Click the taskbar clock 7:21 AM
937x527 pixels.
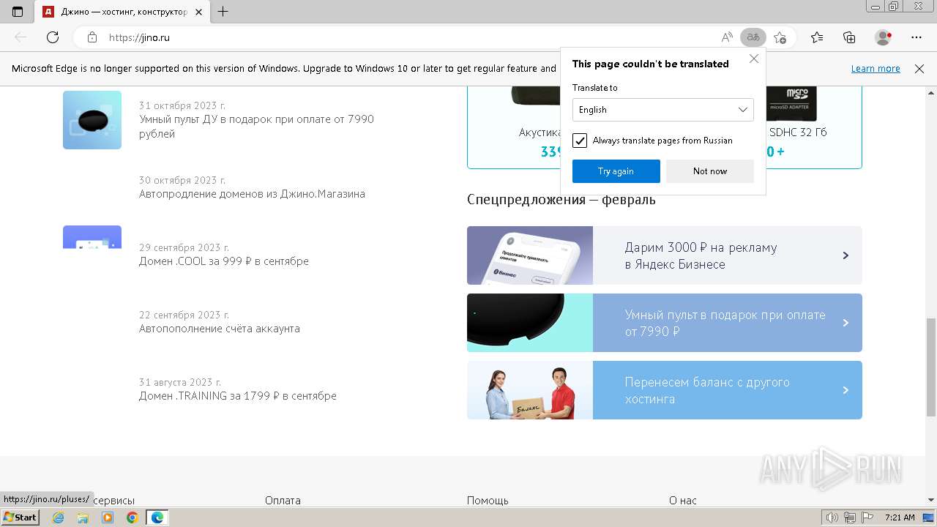tap(900, 517)
